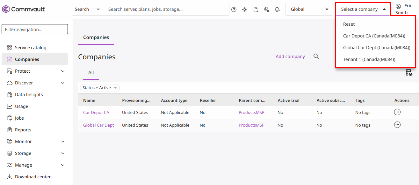
Task: Click the Manage sliders icon
Action: [x=9, y=165]
